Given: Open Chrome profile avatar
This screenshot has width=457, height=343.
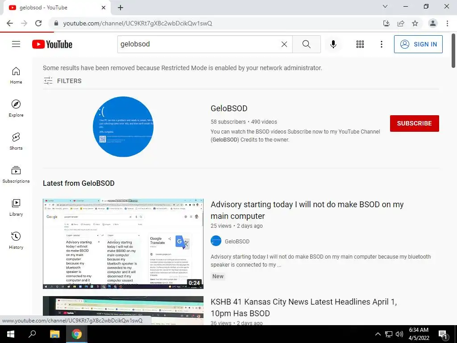Looking at the screenshot, I should tap(433, 23).
